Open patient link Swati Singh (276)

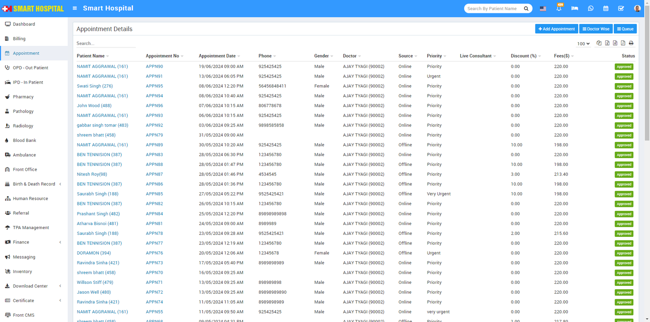[95, 86]
